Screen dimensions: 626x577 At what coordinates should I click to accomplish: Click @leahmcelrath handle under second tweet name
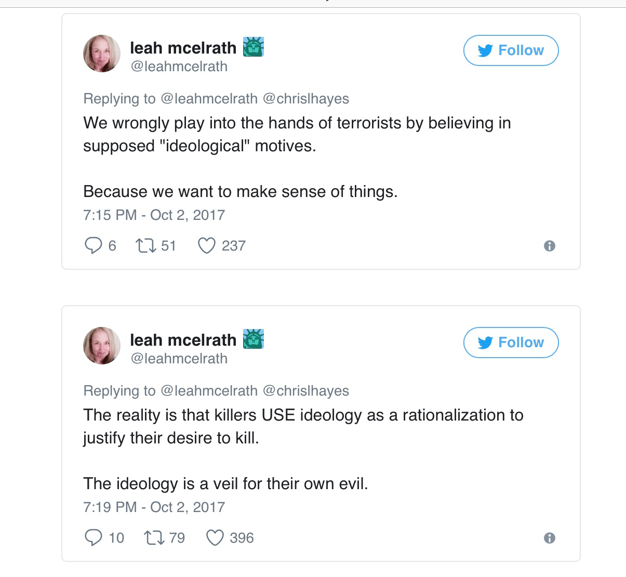point(179,359)
